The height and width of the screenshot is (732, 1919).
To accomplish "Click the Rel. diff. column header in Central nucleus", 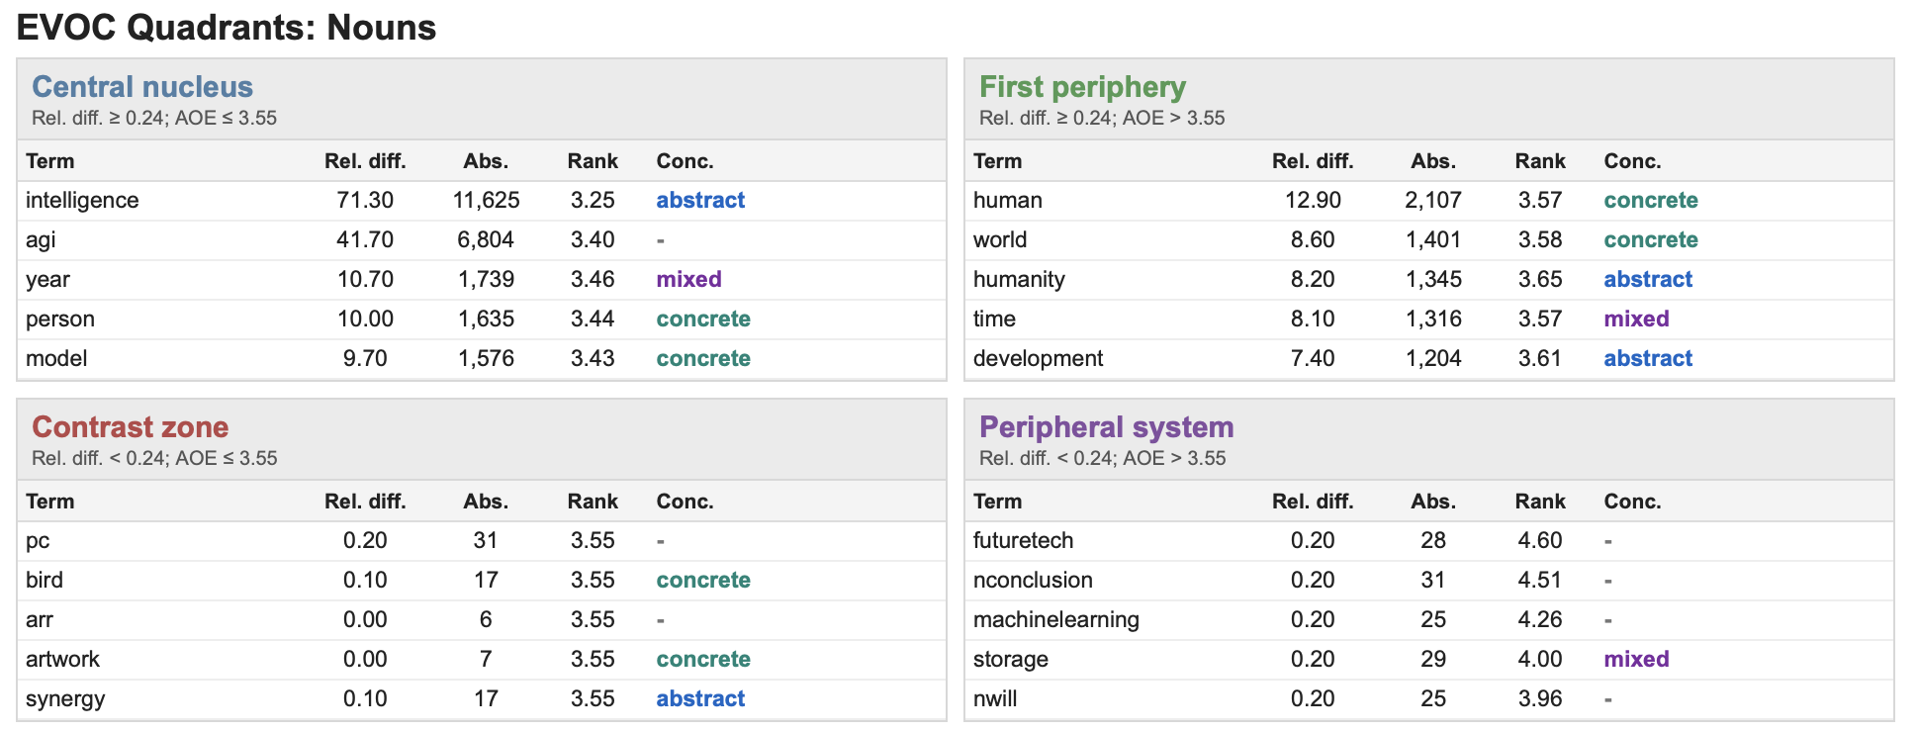I will point(365,161).
